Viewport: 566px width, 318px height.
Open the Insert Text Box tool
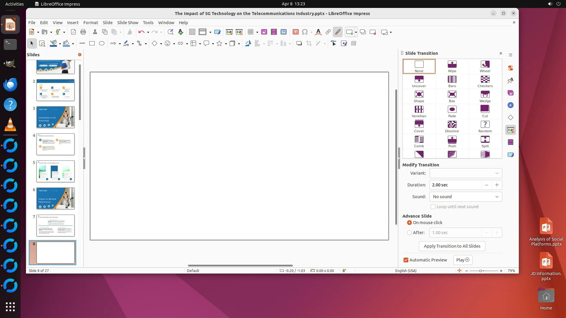(296, 32)
